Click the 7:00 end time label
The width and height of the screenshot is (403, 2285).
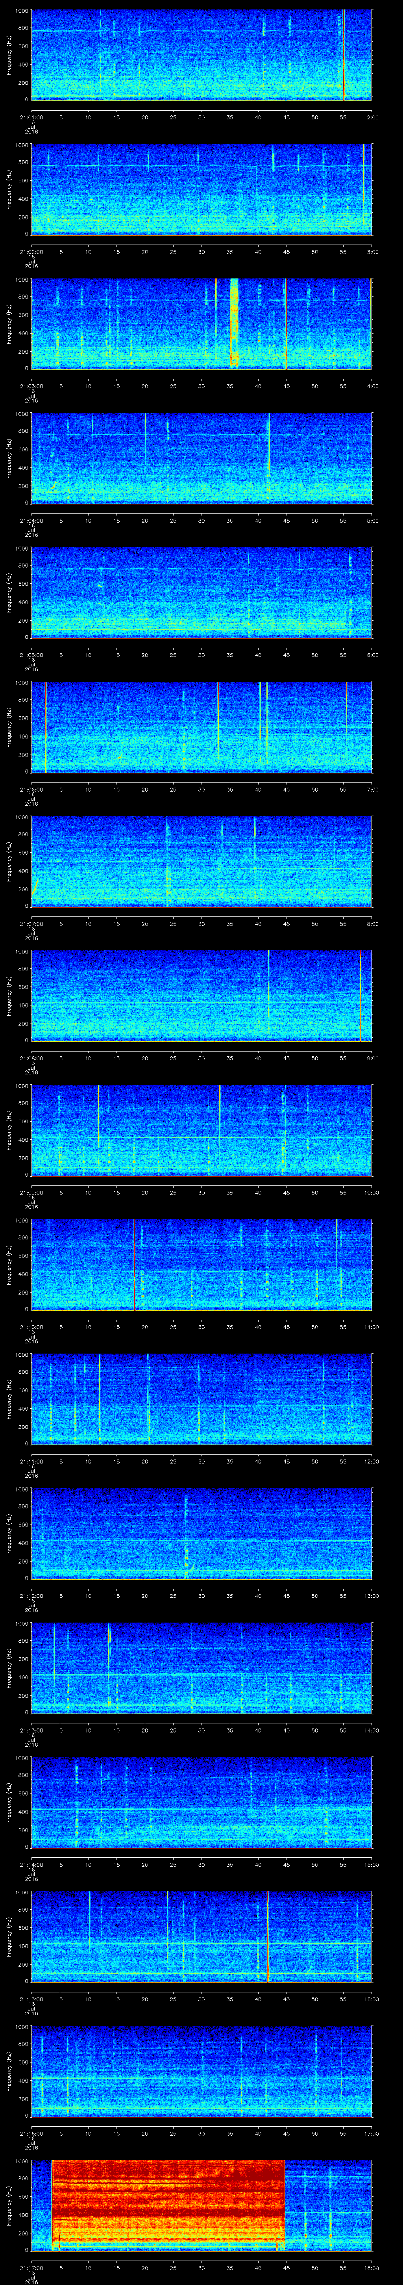click(372, 790)
